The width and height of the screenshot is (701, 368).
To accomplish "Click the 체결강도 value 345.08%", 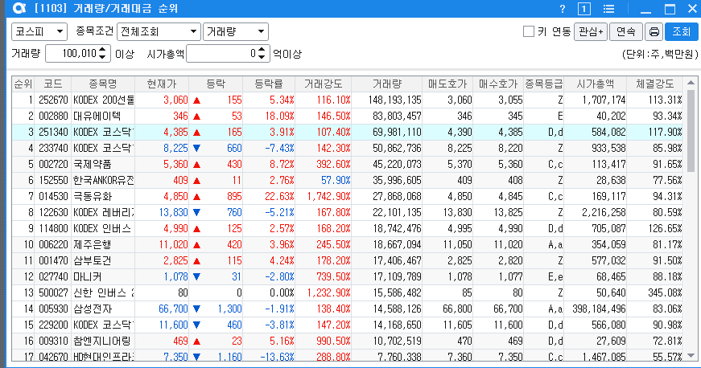I will pos(665,292).
